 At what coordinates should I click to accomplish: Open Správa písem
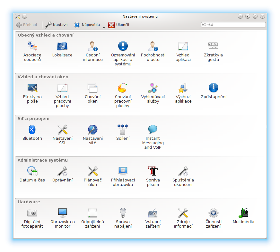[153, 177]
